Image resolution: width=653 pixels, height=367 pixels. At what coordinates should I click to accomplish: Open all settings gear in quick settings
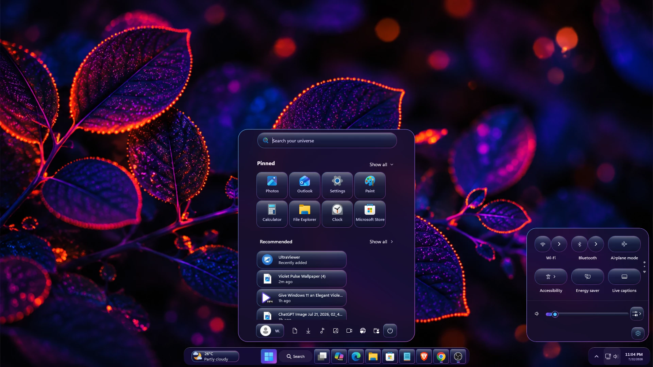coord(638,333)
